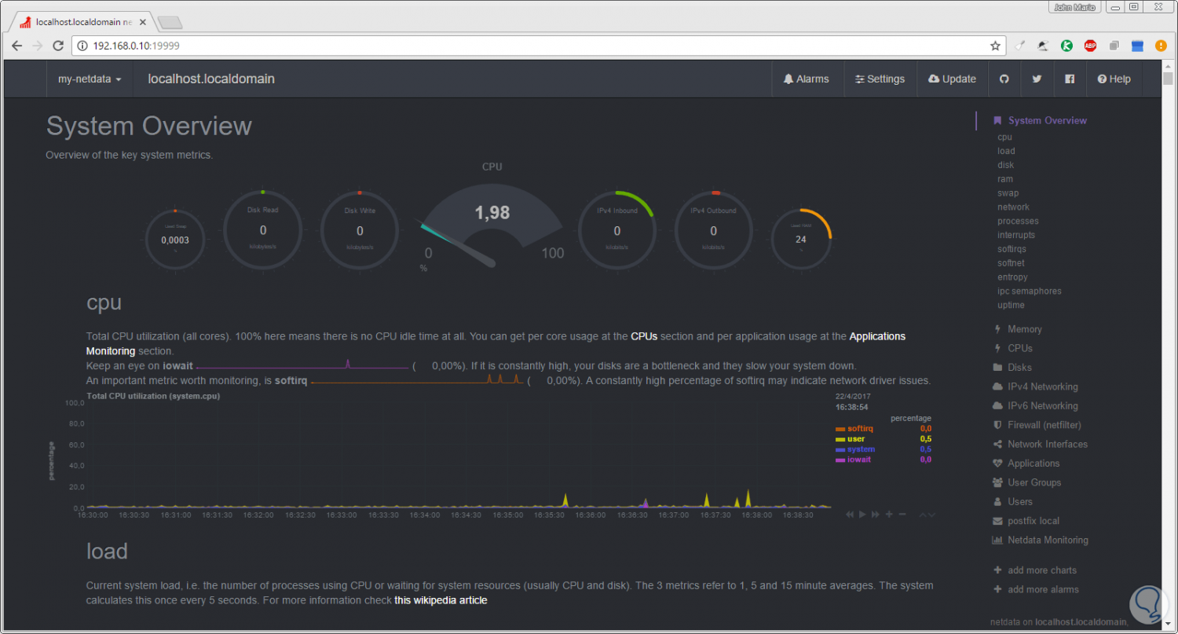The height and width of the screenshot is (634, 1178).
Task: Open this wikipedia article link
Action: pyautogui.click(x=441, y=600)
